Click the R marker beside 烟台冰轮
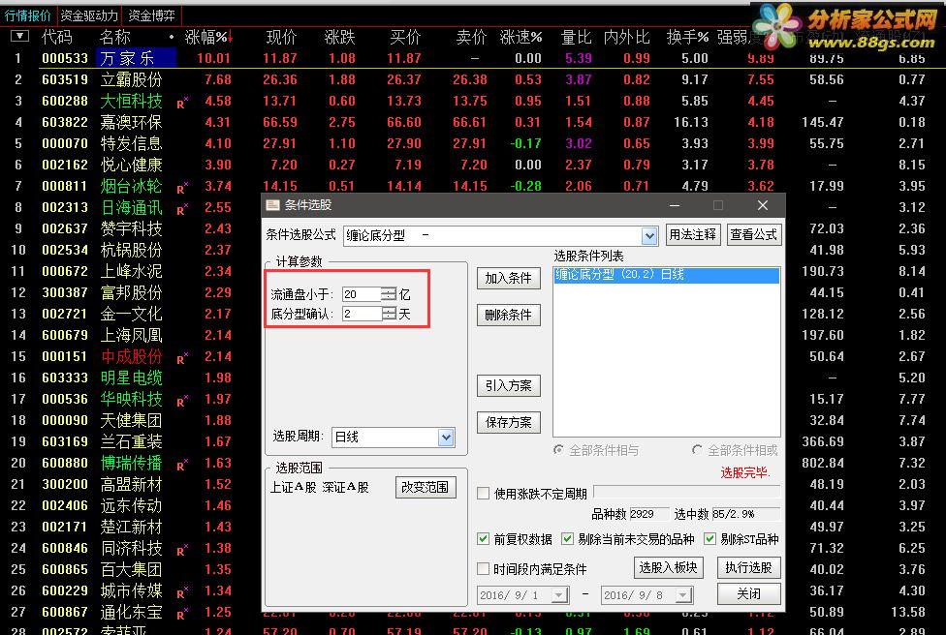The width and height of the screenshot is (946, 635). [182, 188]
